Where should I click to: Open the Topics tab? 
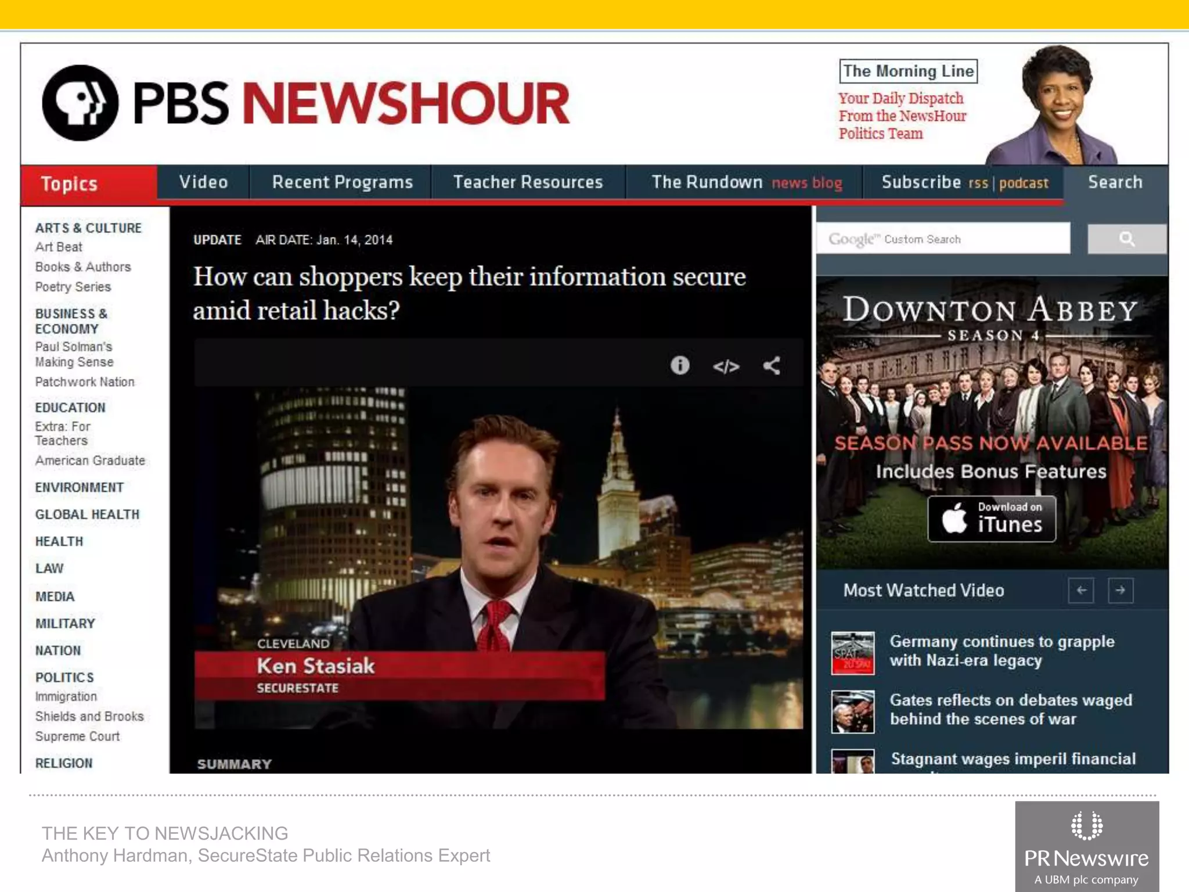(89, 185)
